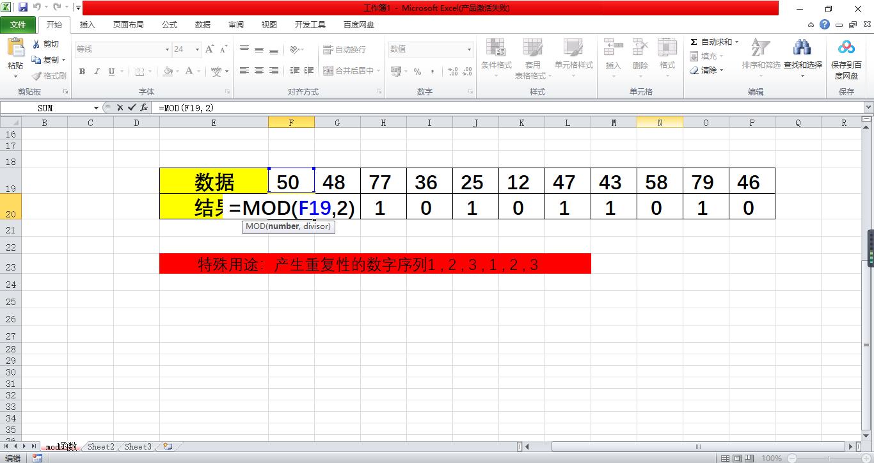Open the 数值 number format dropdown
The width and height of the screenshot is (874, 463).
click(x=469, y=49)
